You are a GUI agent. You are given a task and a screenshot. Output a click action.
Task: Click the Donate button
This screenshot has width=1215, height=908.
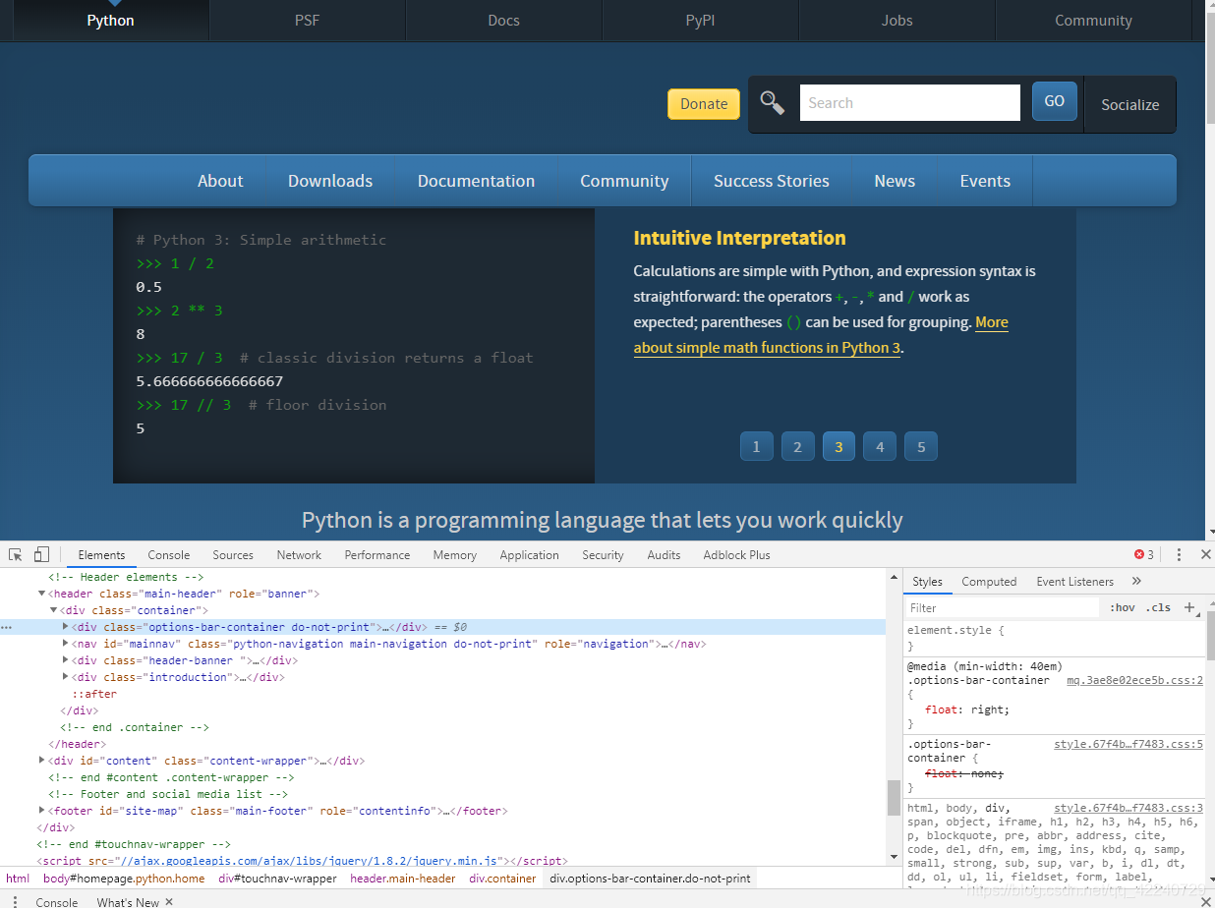point(704,104)
